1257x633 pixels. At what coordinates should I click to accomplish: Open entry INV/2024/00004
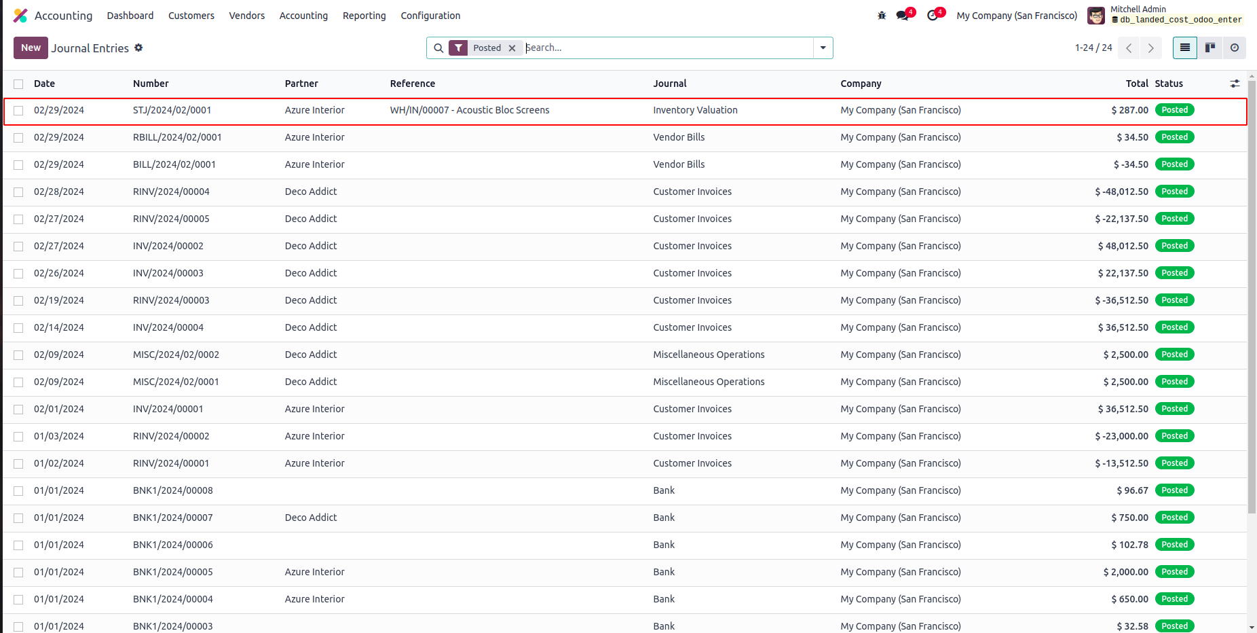click(x=168, y=327)
